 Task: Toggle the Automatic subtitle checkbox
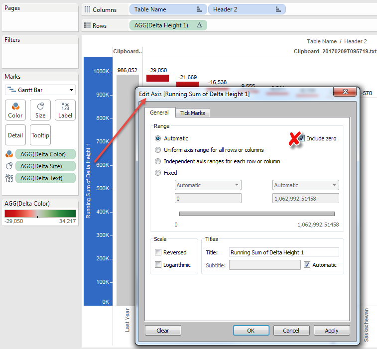[x=307, y=265]
